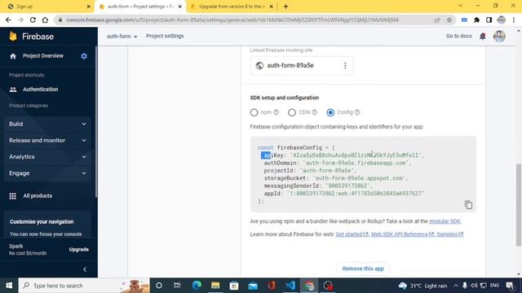The width and height of the screenshot is (522, 293).
Task: Go back in browser history
Action: pyautogui.click(x=8, y=20)
